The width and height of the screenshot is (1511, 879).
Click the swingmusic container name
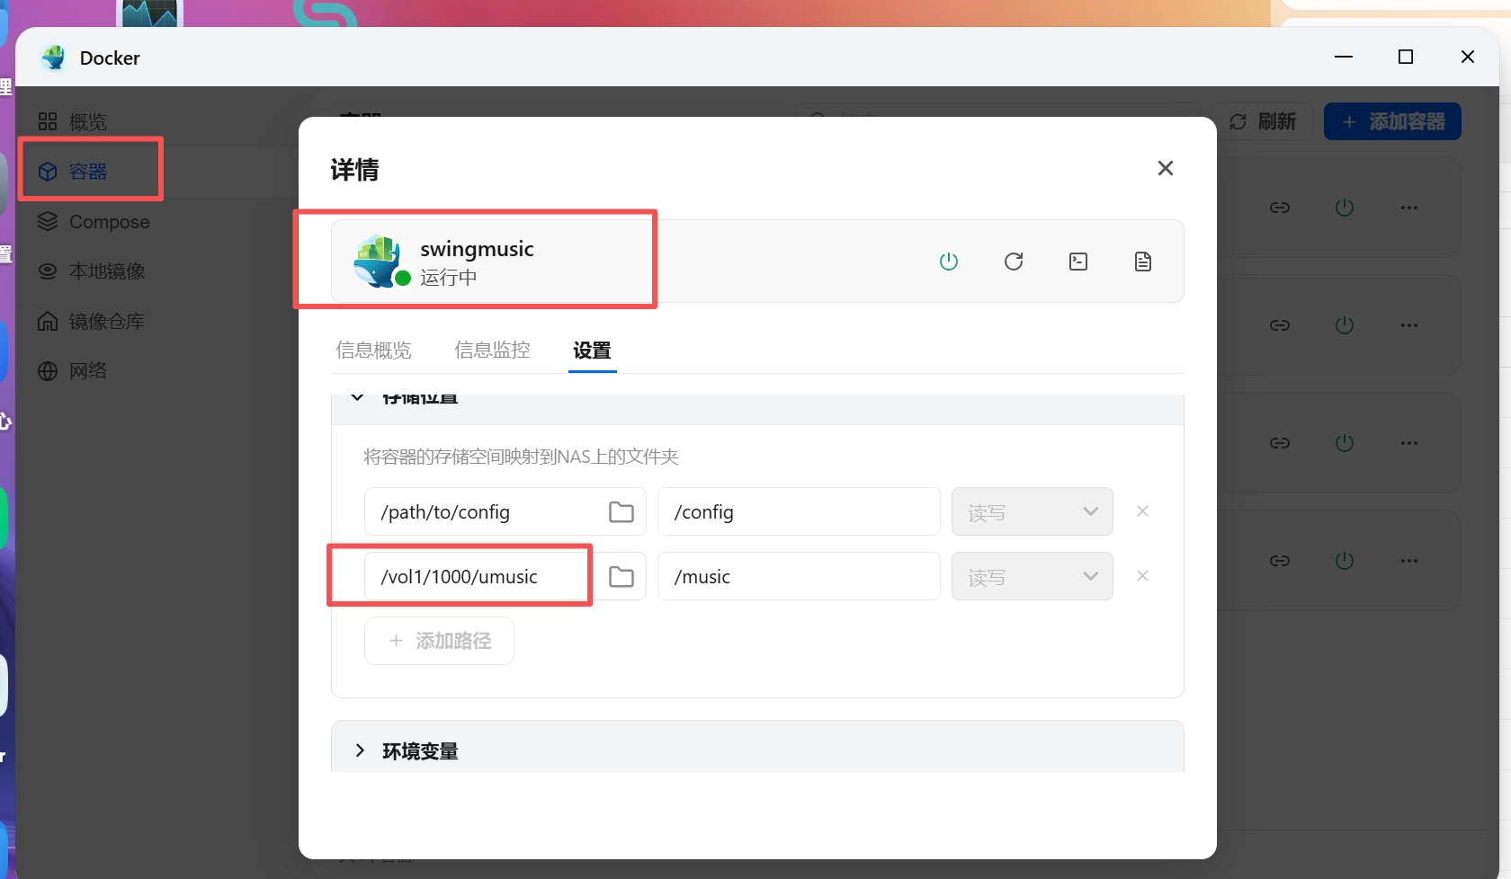click(477, 249)
